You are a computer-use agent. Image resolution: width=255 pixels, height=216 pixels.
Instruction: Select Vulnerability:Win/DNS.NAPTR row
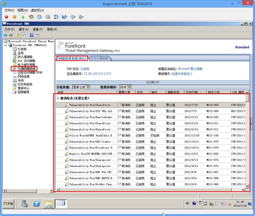coord(151,178)
